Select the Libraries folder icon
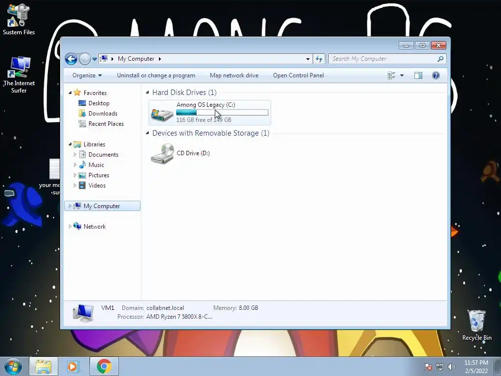This screenshot has height=376, width=501. (77, 144)
